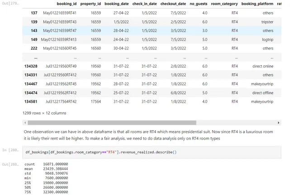This screenshot has height=195, width=294.
Task: Click booking date 25-07-22
Action: click(121, 93)
